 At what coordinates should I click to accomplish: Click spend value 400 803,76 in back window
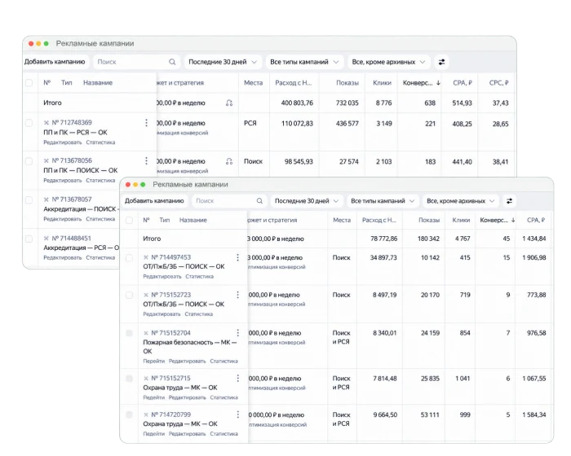tap(297, 103)
